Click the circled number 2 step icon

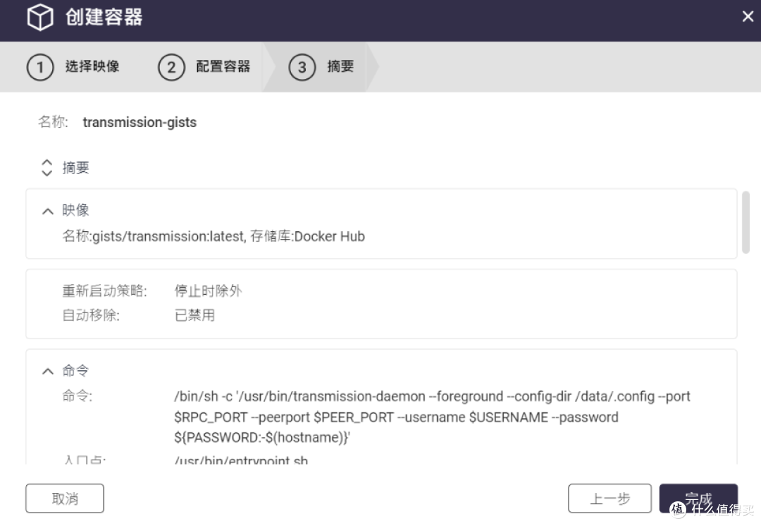tap(171, 67)
